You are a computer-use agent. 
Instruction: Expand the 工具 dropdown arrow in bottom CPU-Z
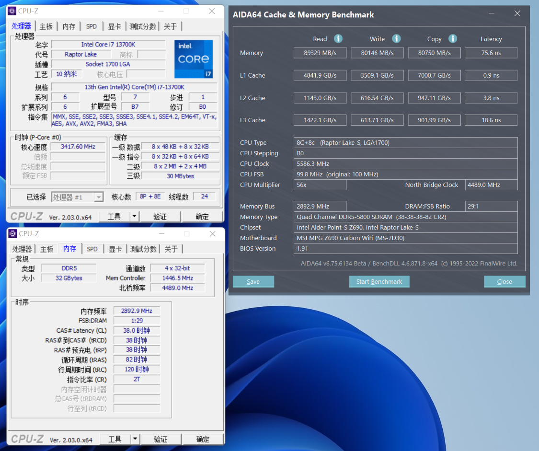tap(135, 439)
